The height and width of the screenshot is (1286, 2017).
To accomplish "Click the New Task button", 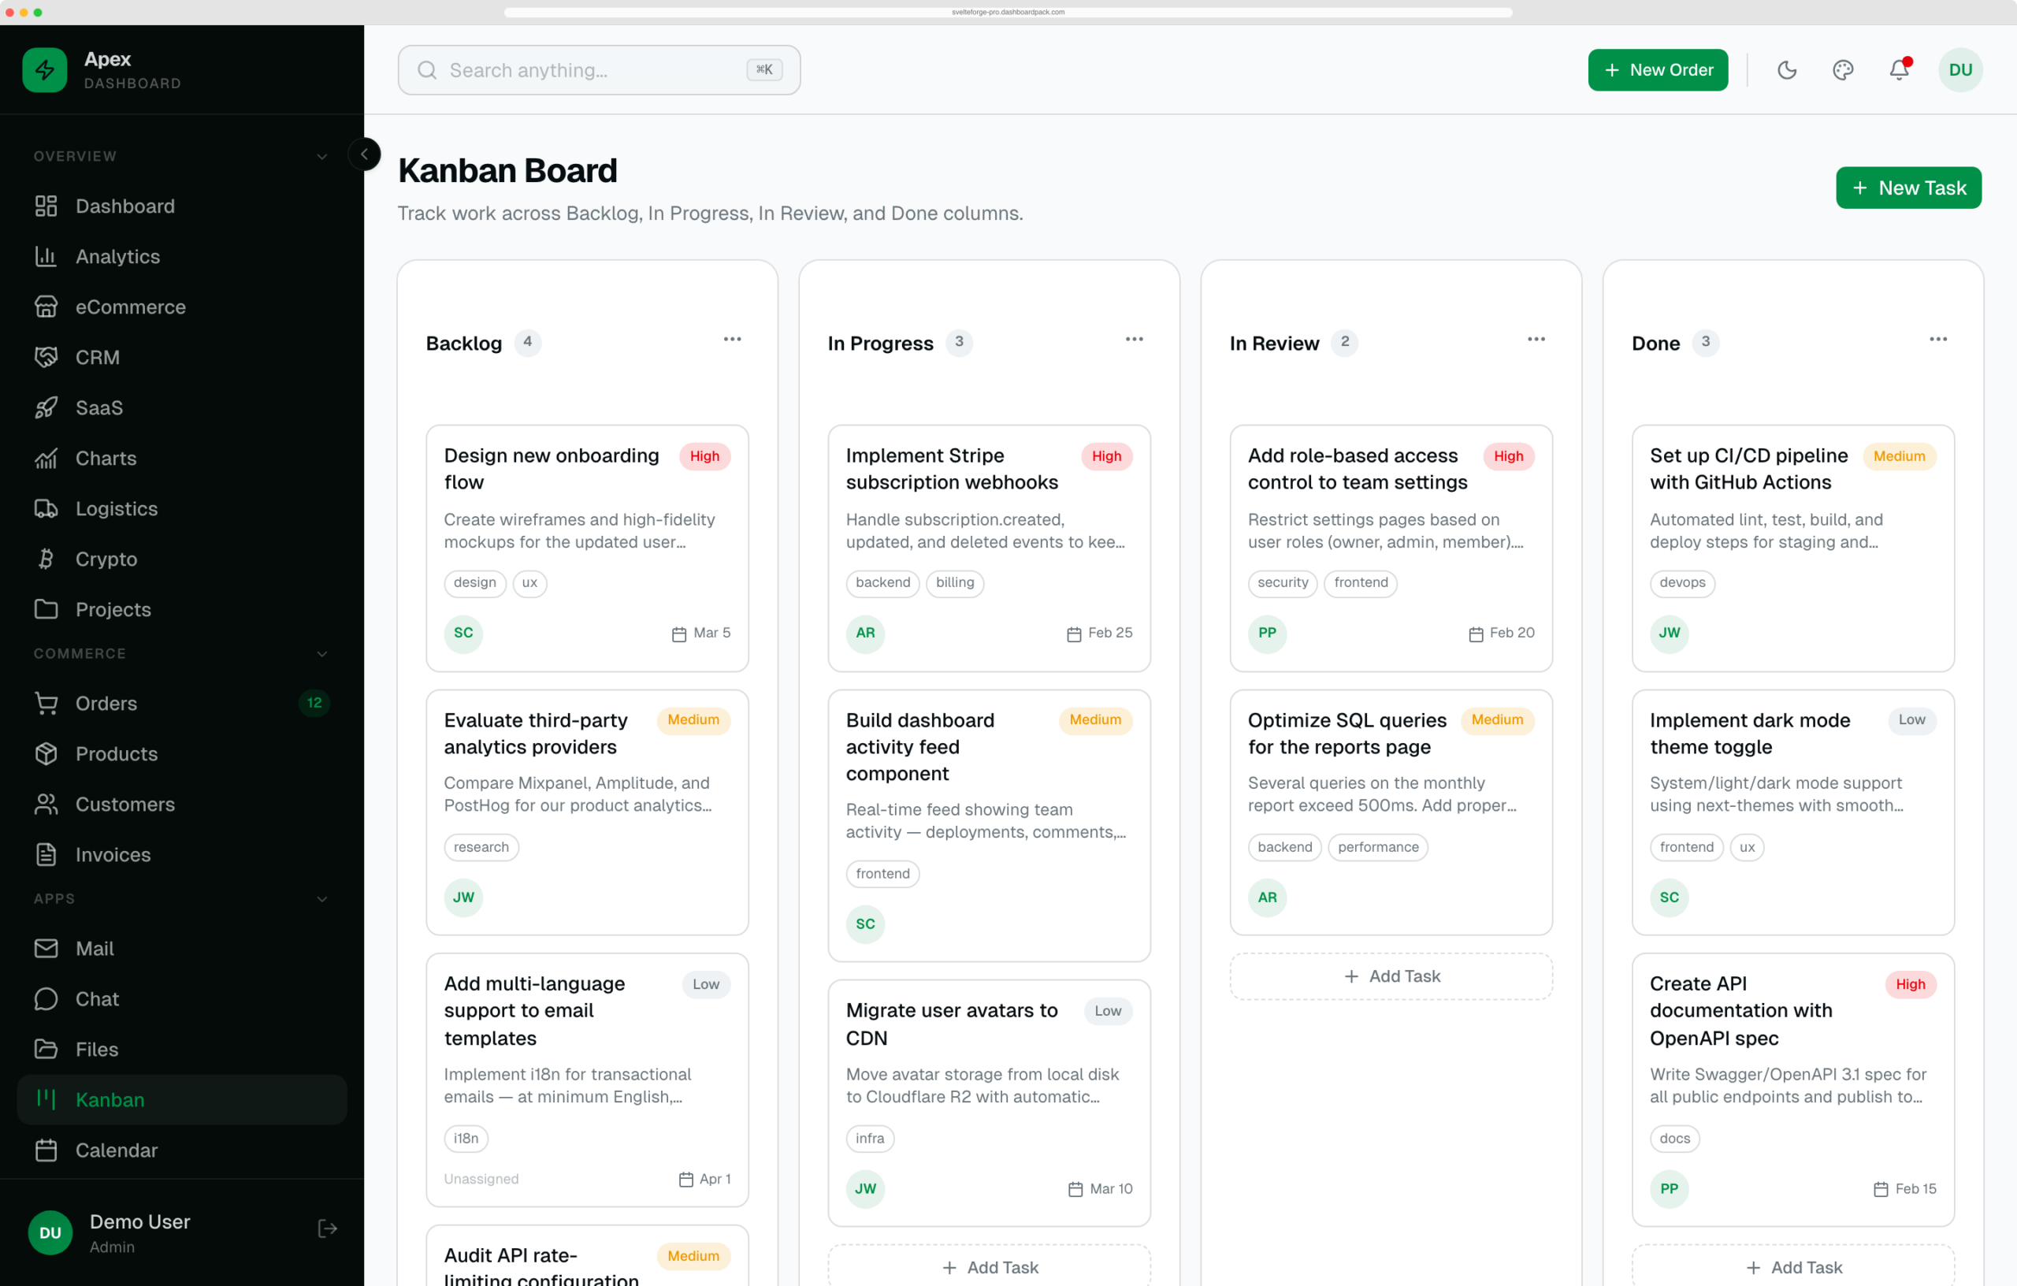I will pos(1908,188).
